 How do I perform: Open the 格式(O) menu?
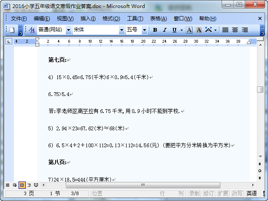[111, 19]
